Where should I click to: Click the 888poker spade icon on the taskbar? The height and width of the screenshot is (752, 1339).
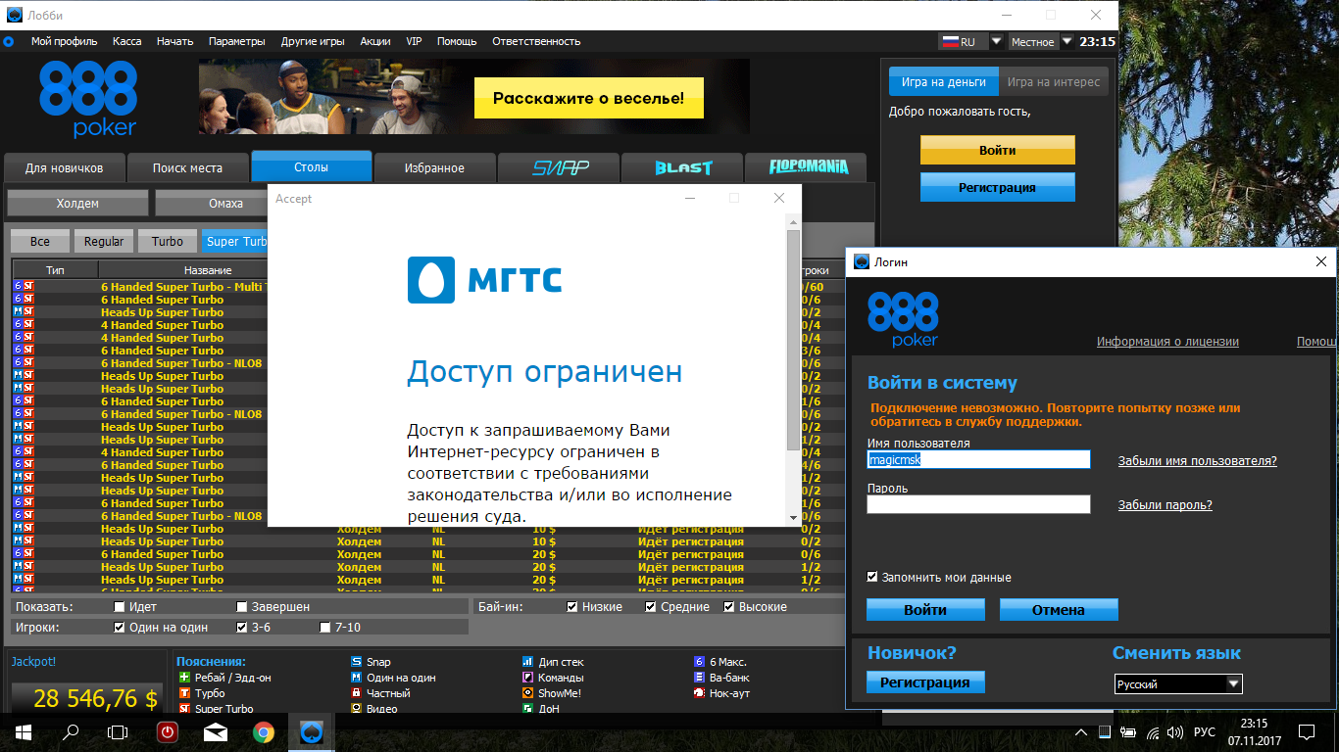[x=311, y=731]
